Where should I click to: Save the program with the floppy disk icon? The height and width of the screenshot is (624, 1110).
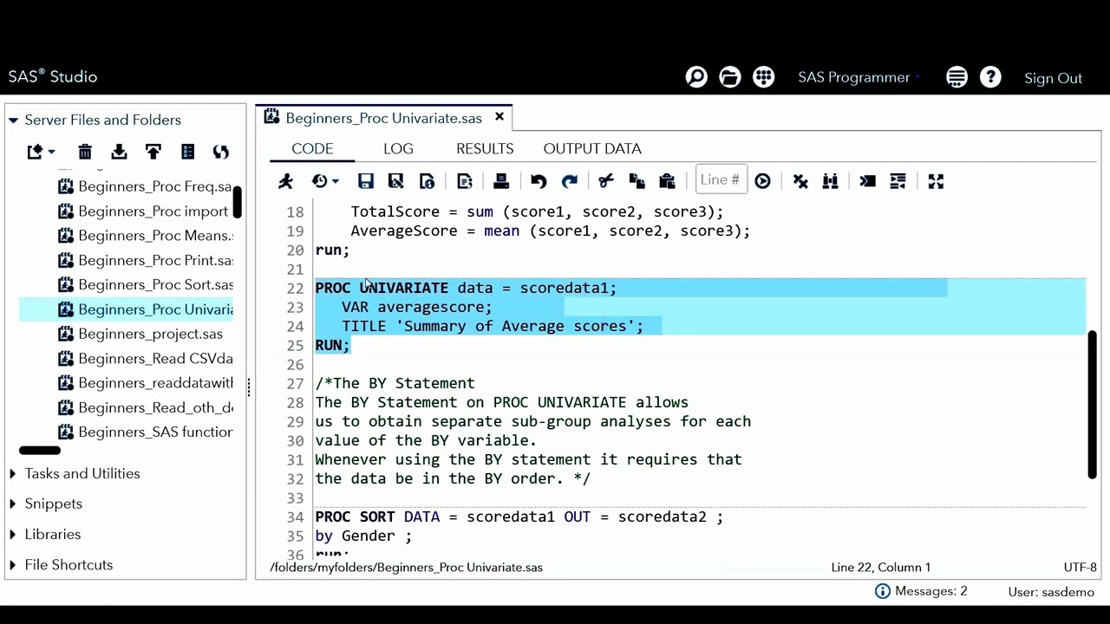coord(365,181)
